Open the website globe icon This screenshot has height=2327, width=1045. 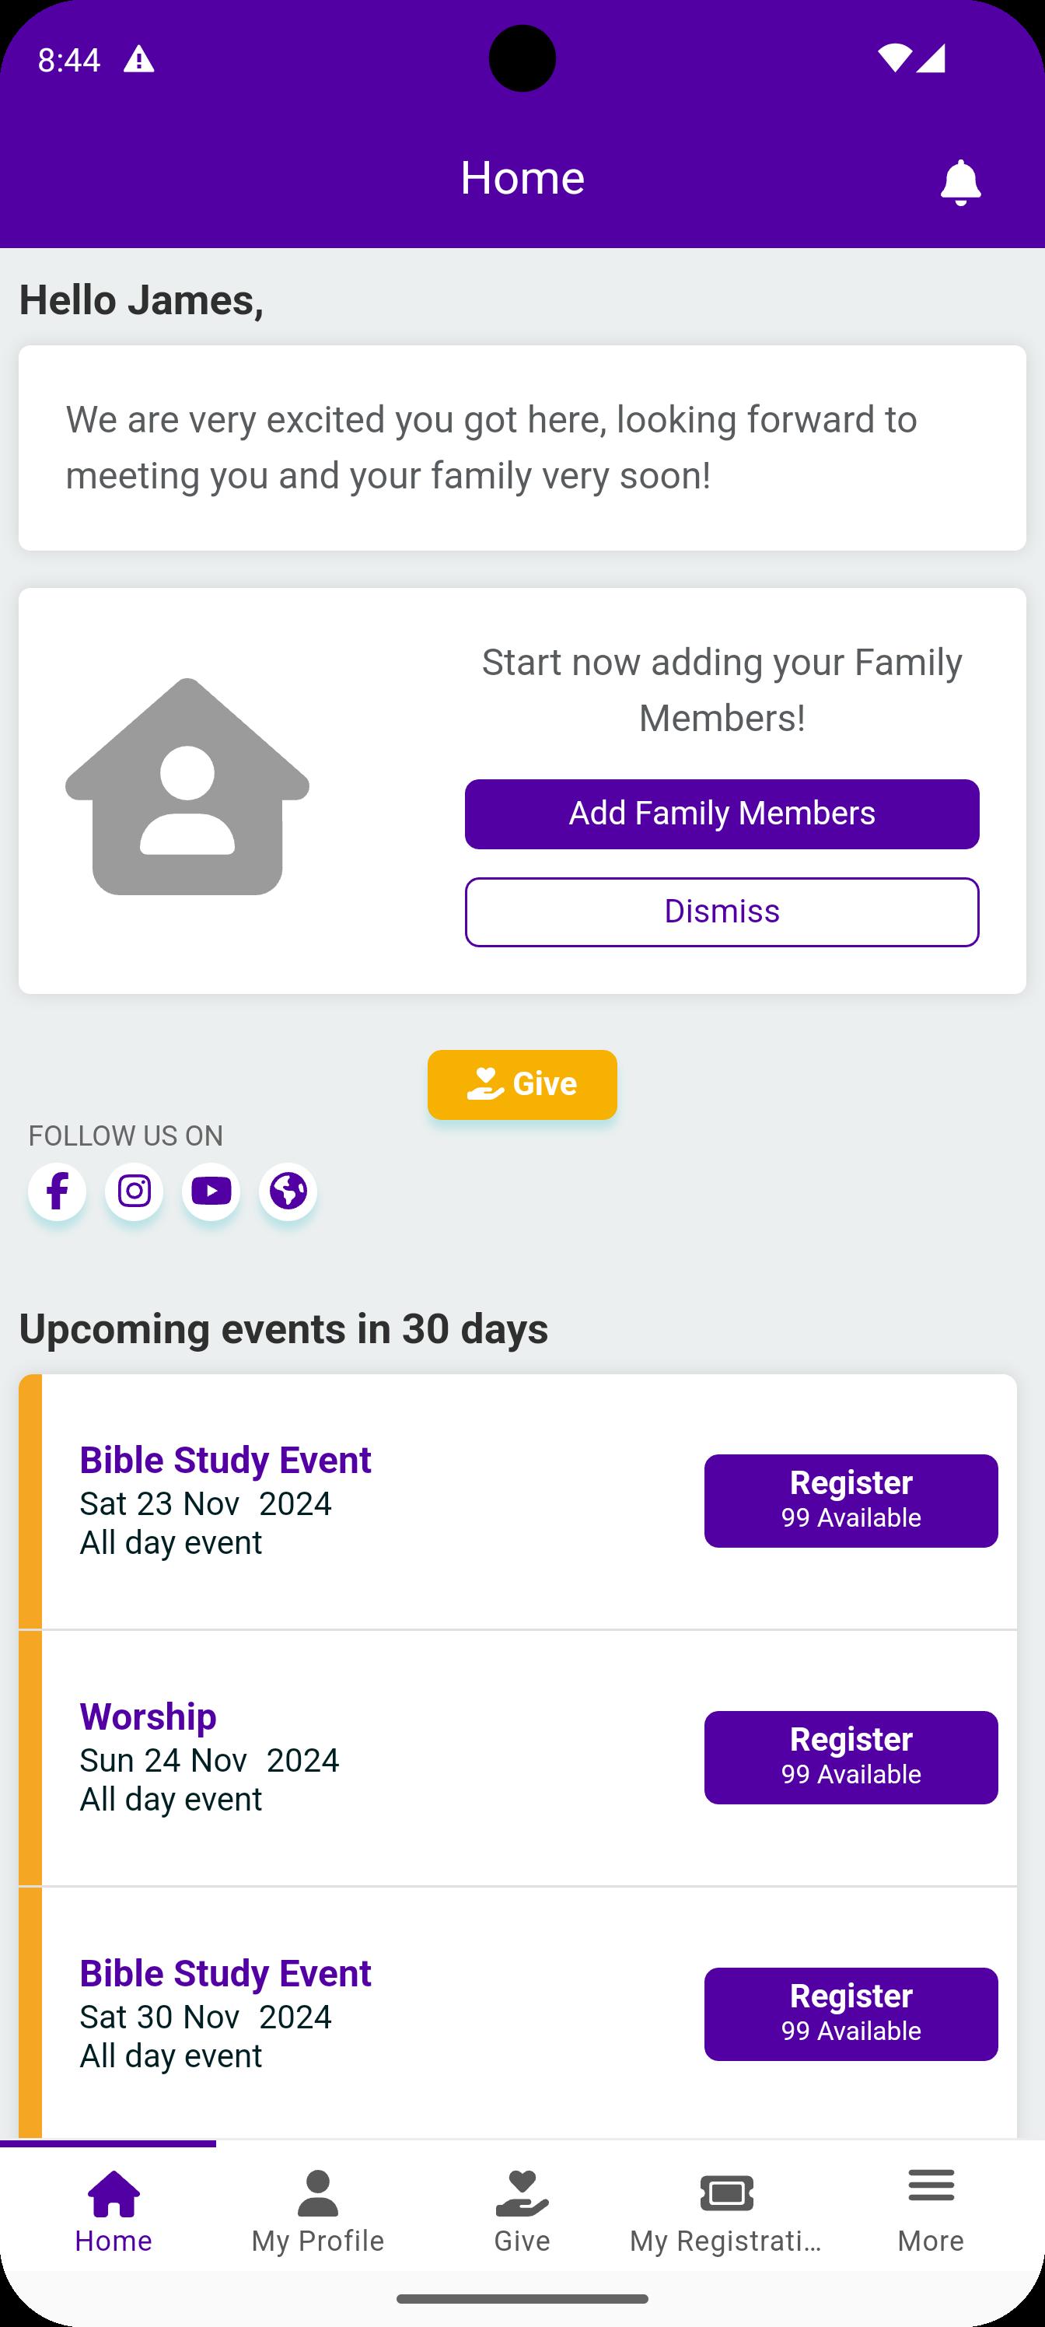(288, 1191)
